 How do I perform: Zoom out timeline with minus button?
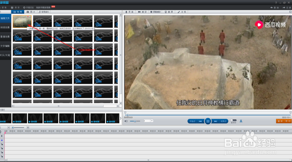(9, 128)
